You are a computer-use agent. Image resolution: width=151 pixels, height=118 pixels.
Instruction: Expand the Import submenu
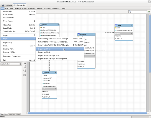(x=18, y=35)
